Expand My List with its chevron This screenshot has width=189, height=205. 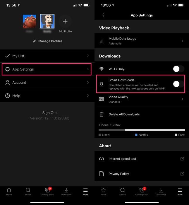point(88,56)
